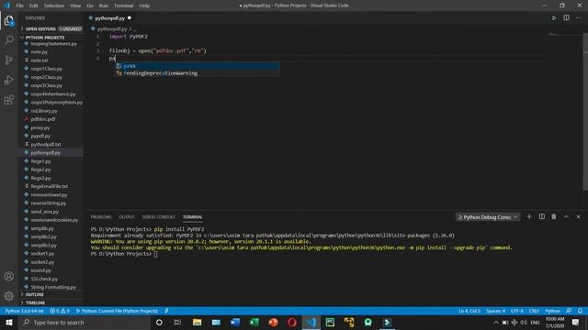Go to line via Ln 4, Col 3
The height and width of the screenshot is (330, 588).
coord(469,311)
